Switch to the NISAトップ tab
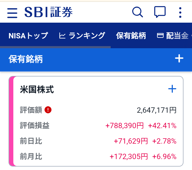The height and width of the screenshot is (170, 192). coord(28,36)
